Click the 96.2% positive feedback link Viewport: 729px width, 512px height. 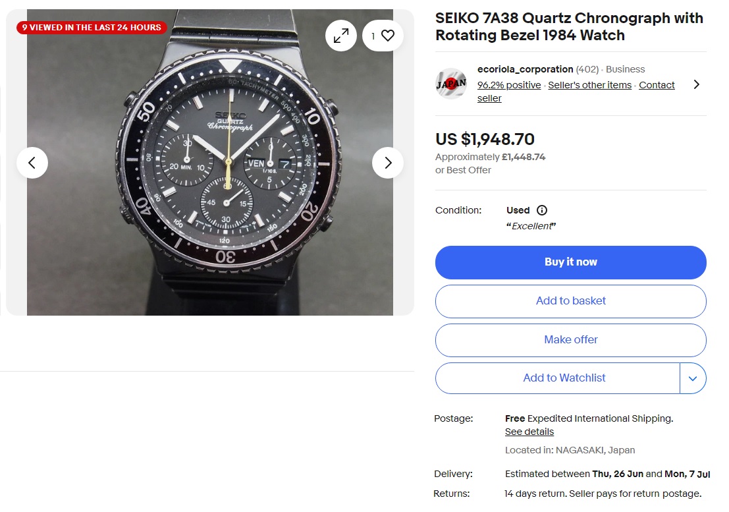point(508,84)
